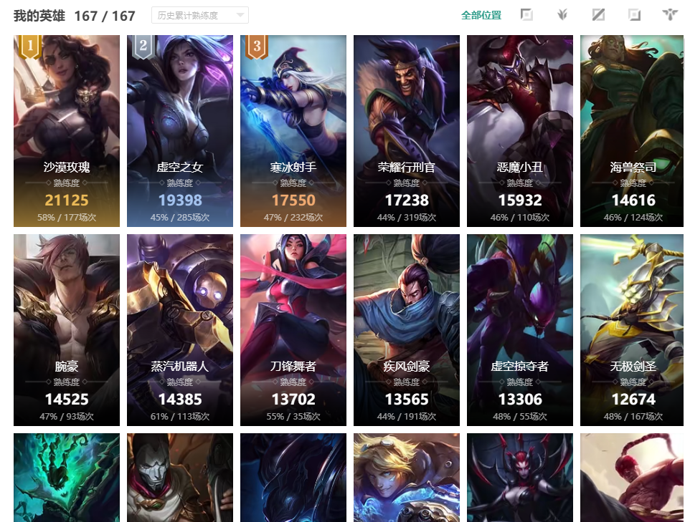Click the 我的英雄 heading text
This screenshot has width=685, height=522.
click(39, 16)
